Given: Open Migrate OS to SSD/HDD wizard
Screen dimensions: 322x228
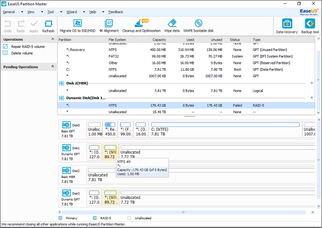Looking at the screenshot, I should click(78, 26).
